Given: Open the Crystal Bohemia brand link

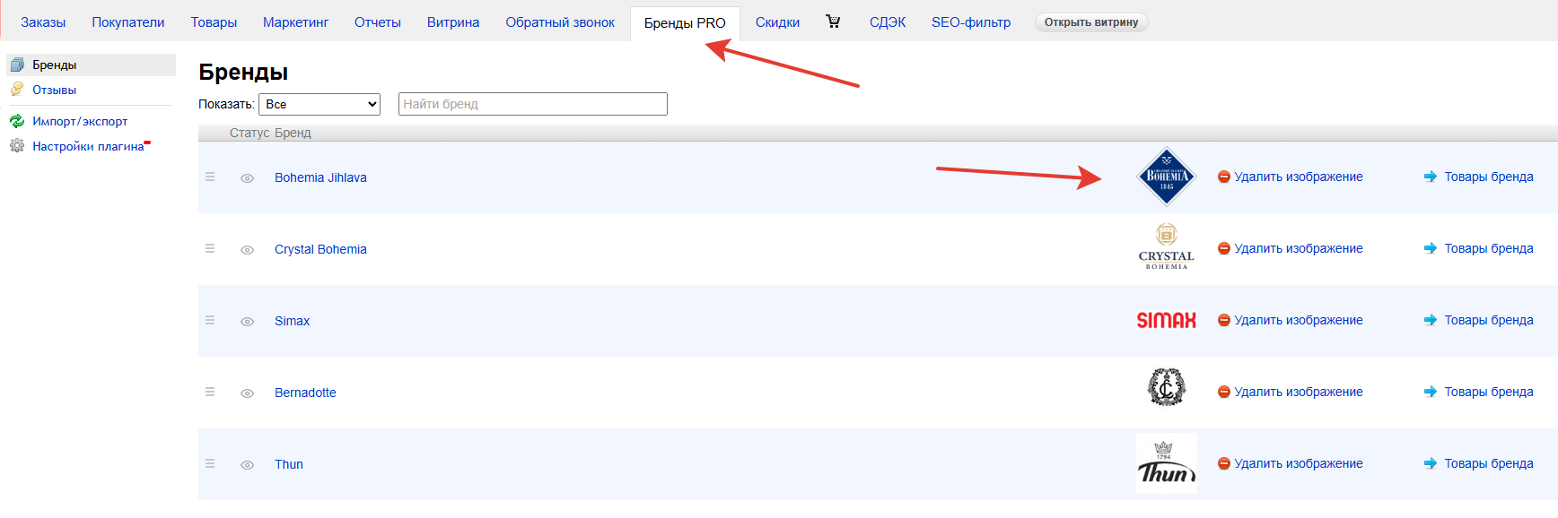Looking at the screenshot, I should tap(320, 249).
